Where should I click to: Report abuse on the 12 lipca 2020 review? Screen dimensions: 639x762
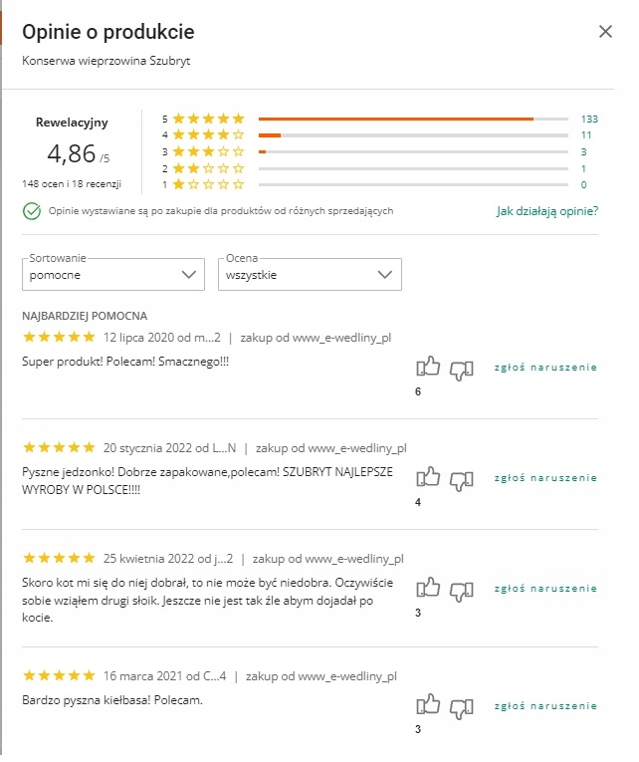coord(545,368)
